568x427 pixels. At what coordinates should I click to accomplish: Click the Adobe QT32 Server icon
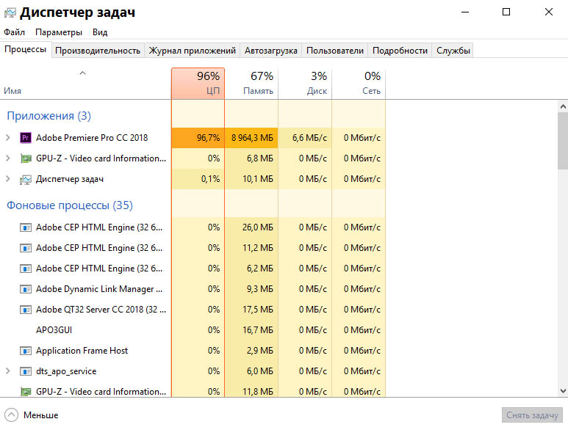26,310
